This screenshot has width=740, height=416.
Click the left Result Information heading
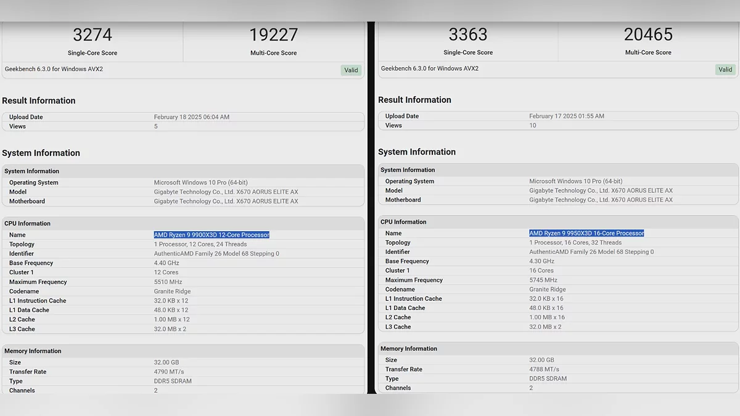39,100
